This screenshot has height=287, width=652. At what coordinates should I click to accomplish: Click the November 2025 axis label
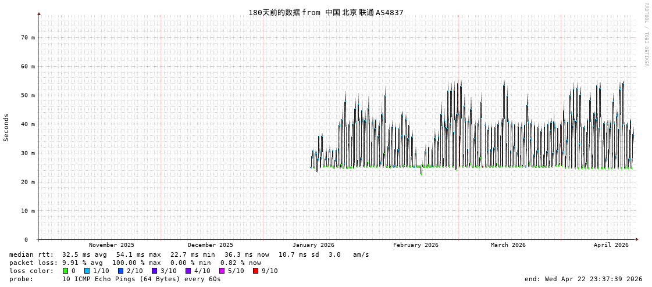pyautogui.click(x=112, y=245)
